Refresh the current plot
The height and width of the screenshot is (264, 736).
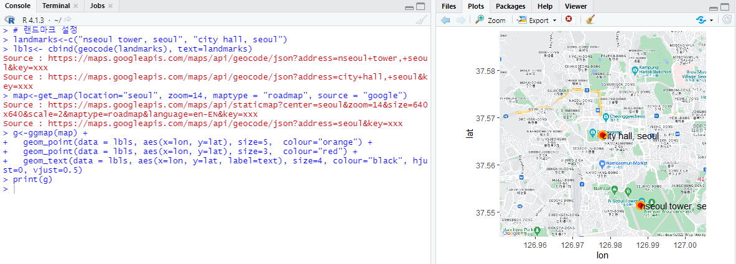[726, 20]
